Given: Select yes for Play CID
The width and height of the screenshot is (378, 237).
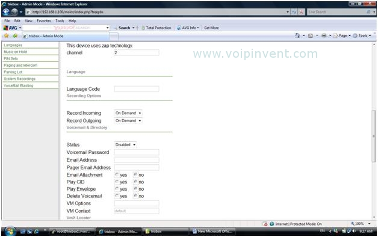Looking at the screenshot, I should (x=117, y=182).
